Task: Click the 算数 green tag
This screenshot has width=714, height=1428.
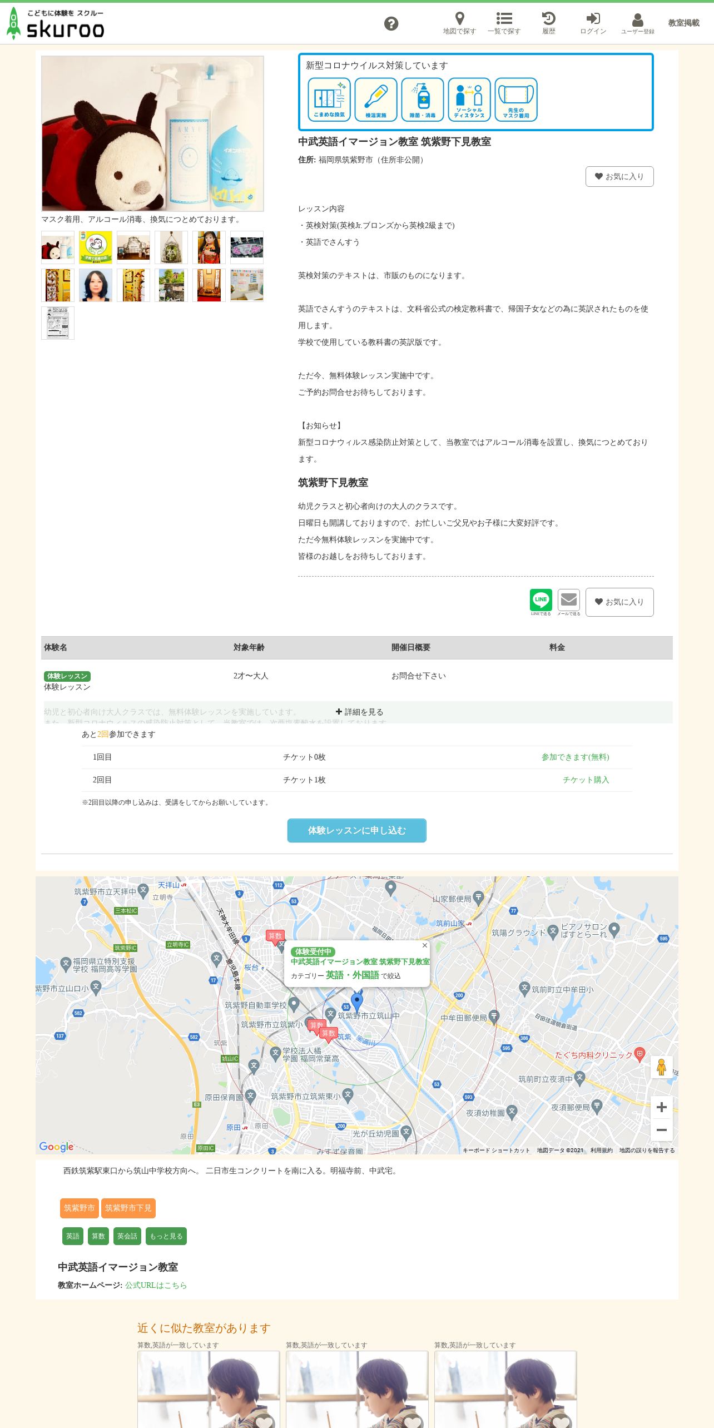Action: tap(98, 1236)
